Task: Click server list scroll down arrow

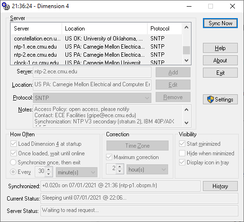Action: click(x=186, y=61)
